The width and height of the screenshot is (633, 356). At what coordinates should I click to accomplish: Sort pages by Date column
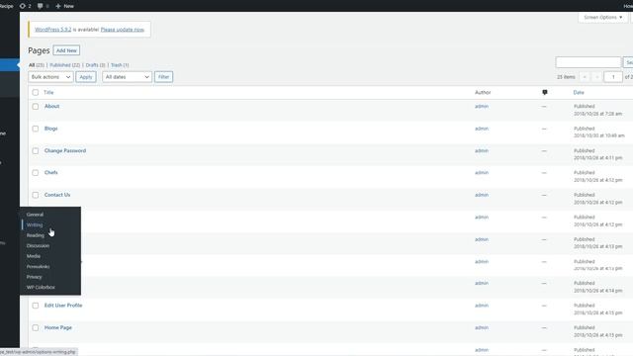579,92
